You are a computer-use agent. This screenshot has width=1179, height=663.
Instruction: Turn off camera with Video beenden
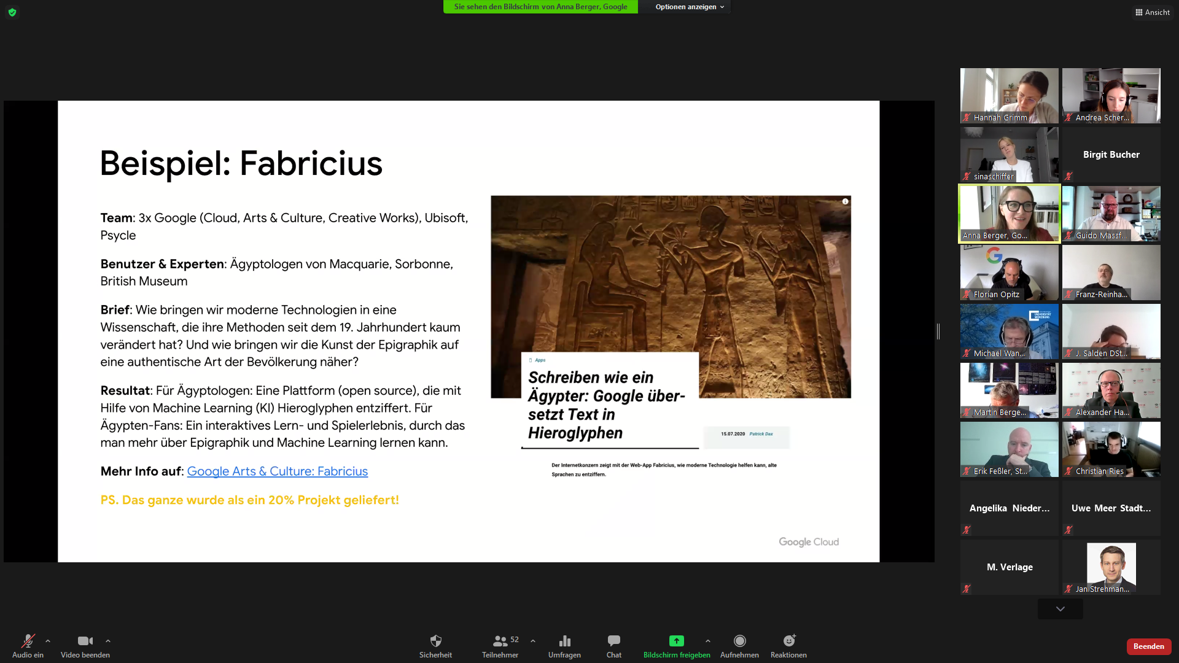click(85, 642)
